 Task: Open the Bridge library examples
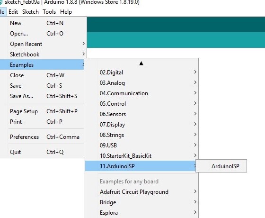click(x=141, y=202)
